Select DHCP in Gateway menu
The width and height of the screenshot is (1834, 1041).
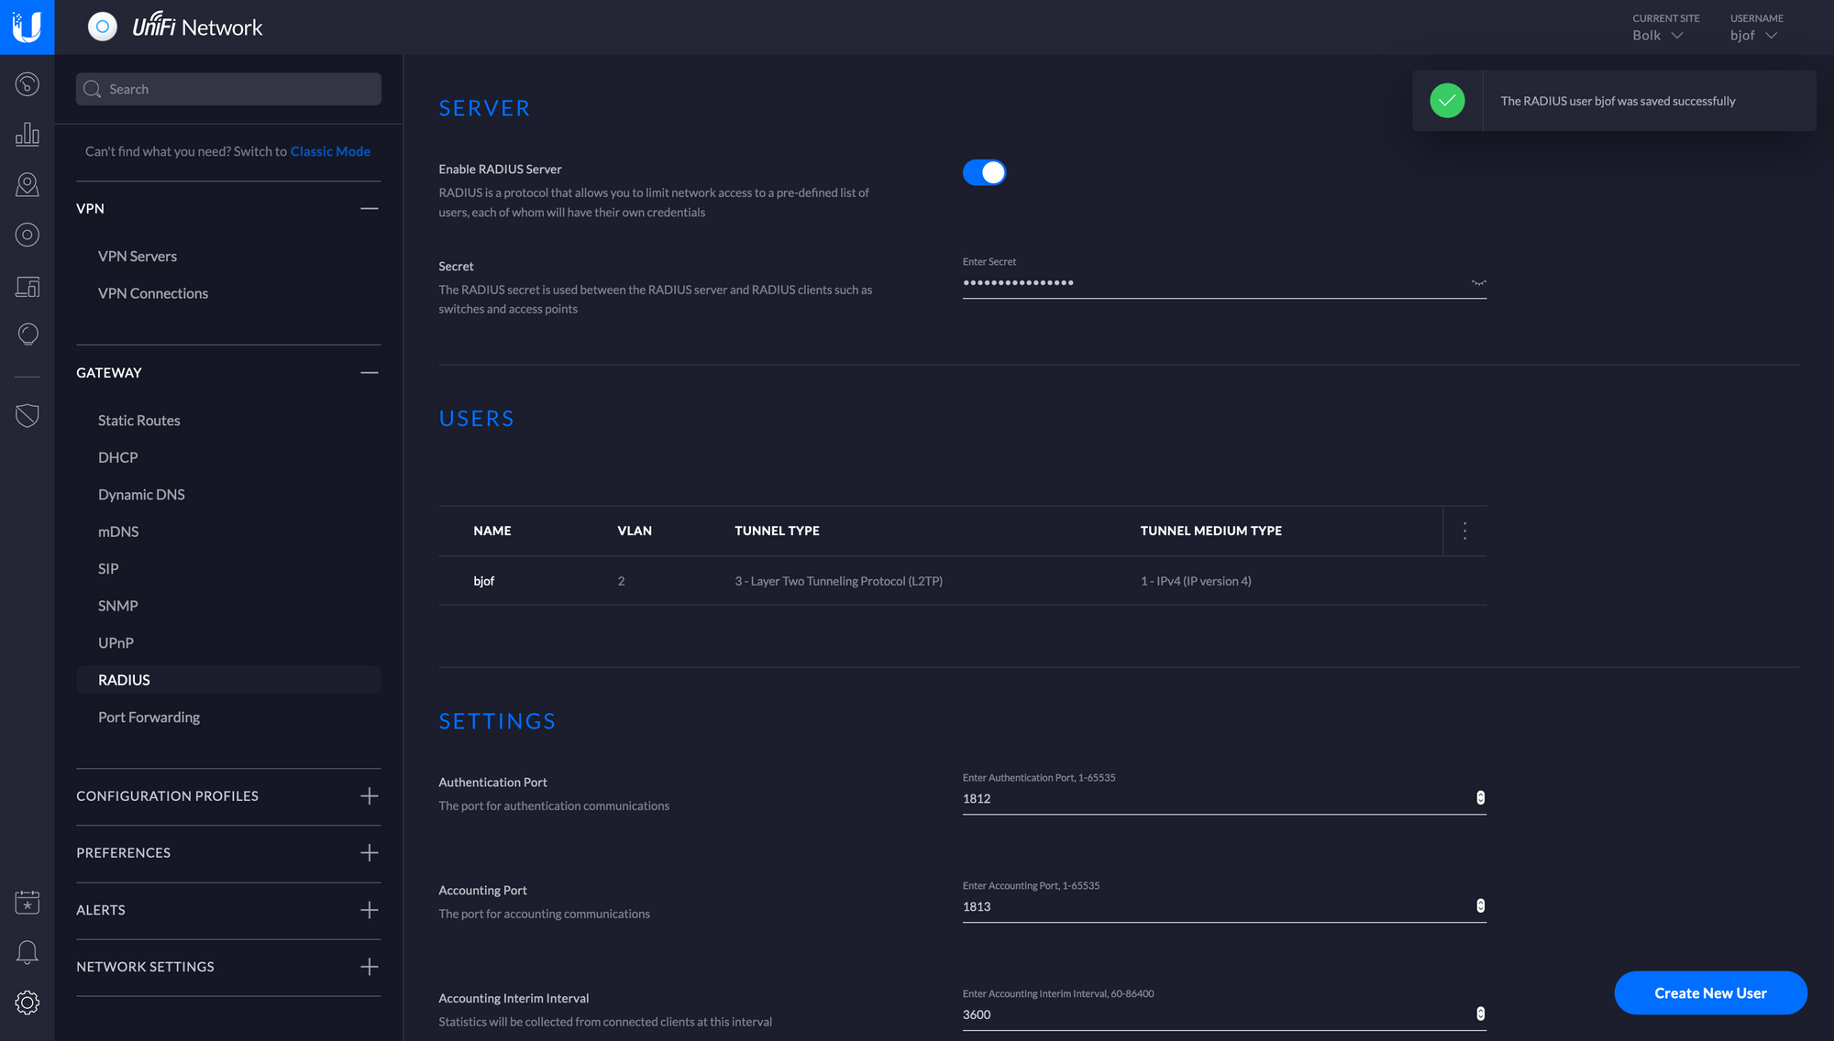click(118, 457)
